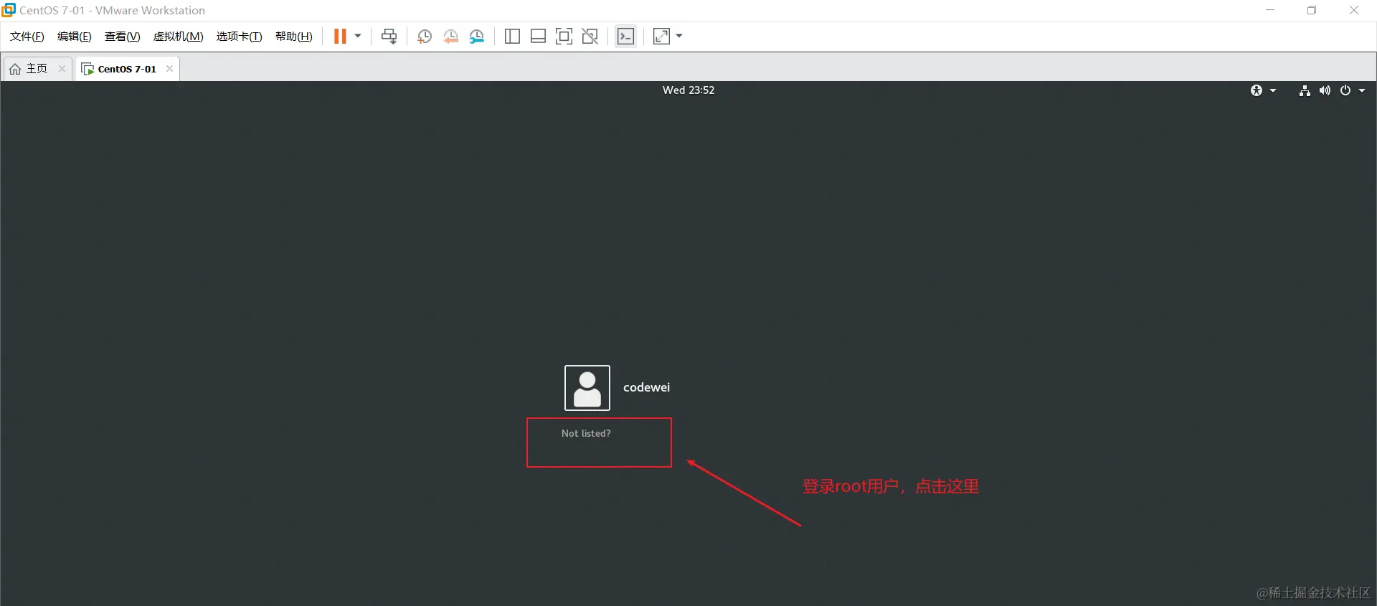The width and height of the screenshot is (1377, 606).
Task: Close the CentOS 7-01 tab
Action: [x=169, y=69]
